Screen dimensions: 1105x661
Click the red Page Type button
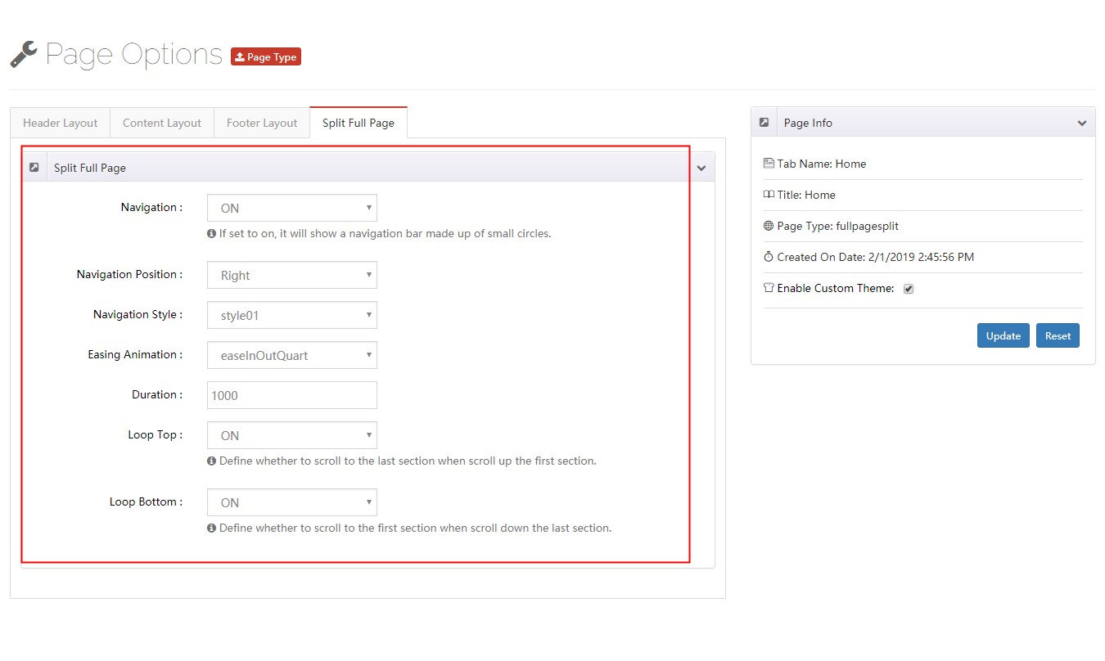tap(266, 56)
